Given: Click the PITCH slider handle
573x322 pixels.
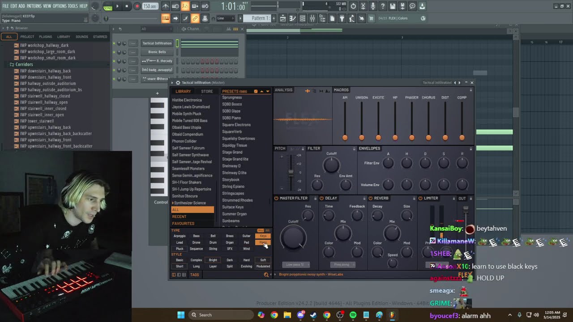Looking at the screenshot, I should coord(291,172).
